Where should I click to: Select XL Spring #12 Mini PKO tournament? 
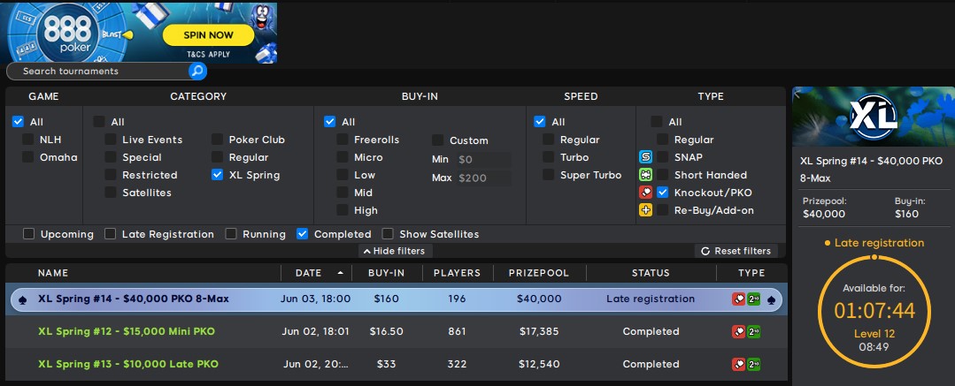(127, 332)
